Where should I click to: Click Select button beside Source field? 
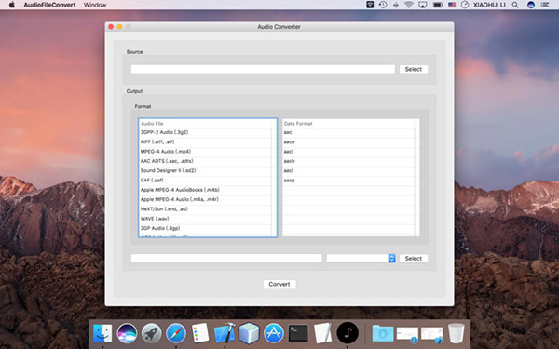(413, 69)
